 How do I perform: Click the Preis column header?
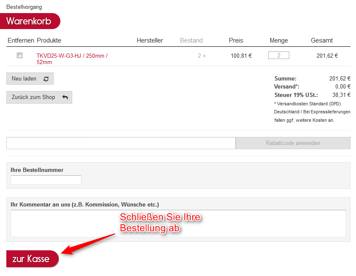click(x=236, y=40)
